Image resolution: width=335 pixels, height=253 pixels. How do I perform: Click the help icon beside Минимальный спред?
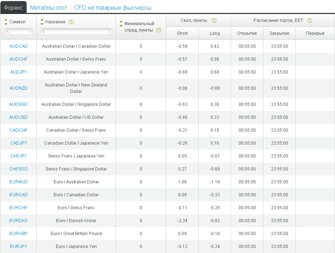[159, 30]
